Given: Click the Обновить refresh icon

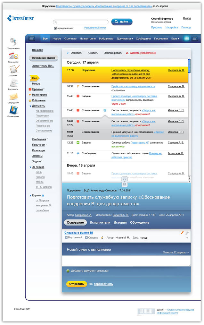Looking at the screenshot, I should tap(68, 53).
